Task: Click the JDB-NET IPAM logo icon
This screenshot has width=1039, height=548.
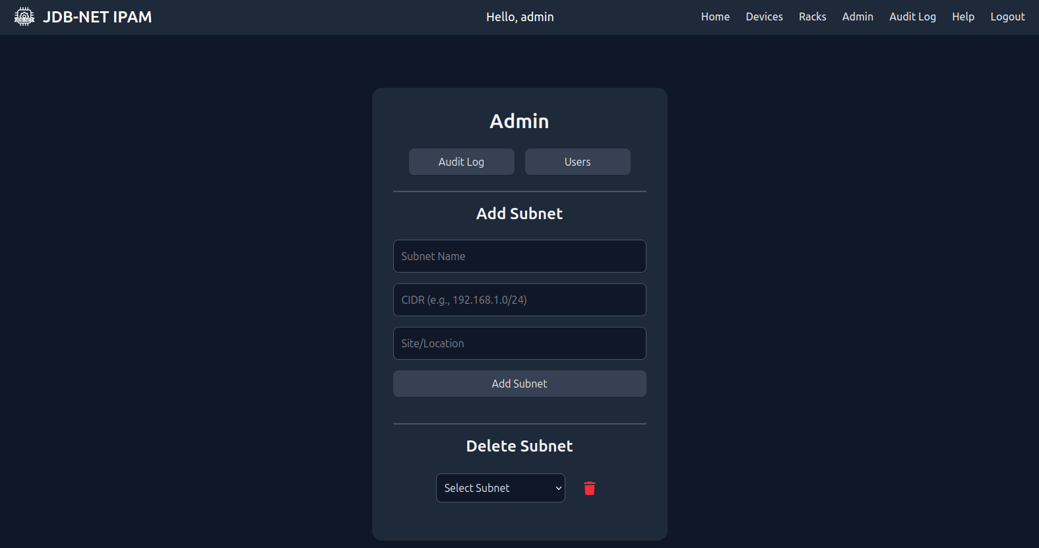Action: point(24,17)
